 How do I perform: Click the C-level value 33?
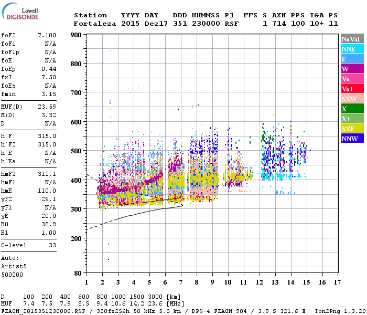coord(52,245)
